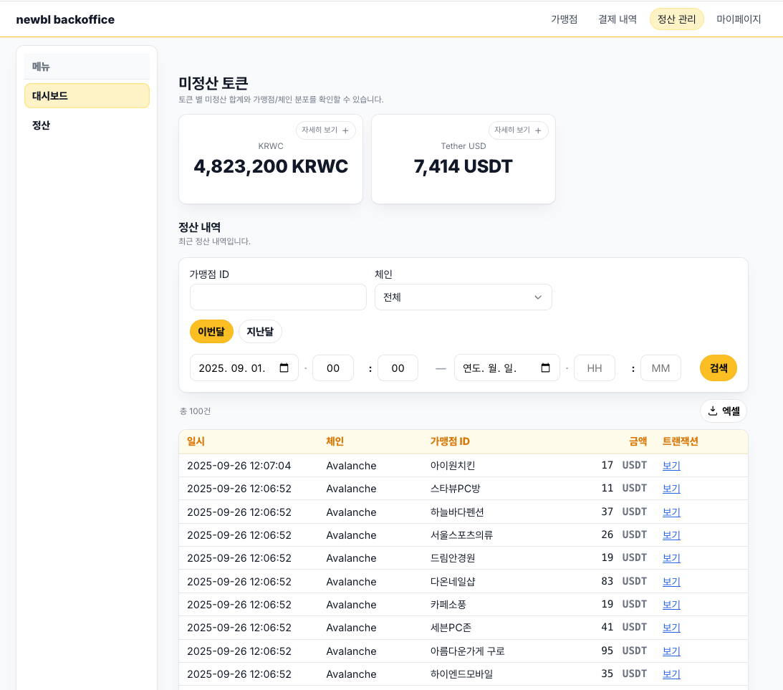Click the 엑셀 download button

(724, 411)
